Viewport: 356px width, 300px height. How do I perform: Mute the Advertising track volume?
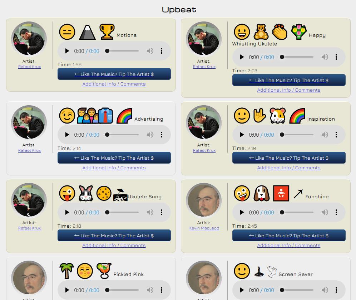[150, 135]
